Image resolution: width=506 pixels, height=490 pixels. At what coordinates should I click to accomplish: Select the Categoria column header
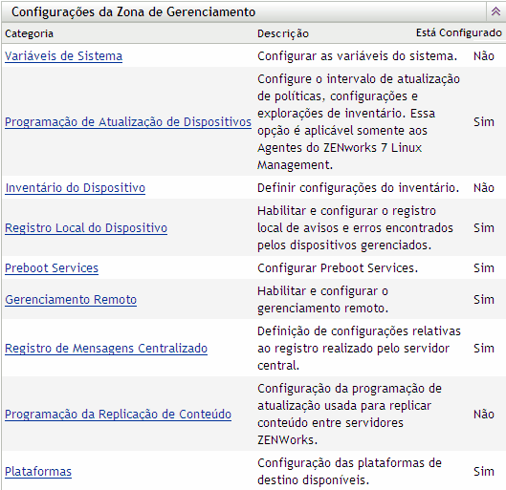(x=29, y=33)
